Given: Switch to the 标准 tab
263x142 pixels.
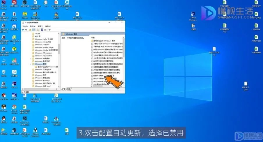Looking at the screenshot, I should pyautogui.click(x=69, y=89).
